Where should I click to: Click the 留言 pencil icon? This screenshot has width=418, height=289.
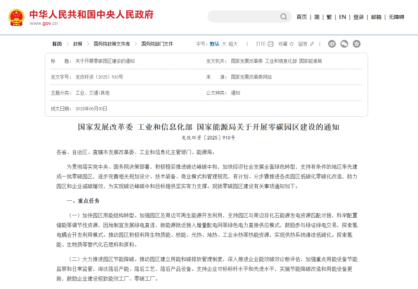coord(312,44)
